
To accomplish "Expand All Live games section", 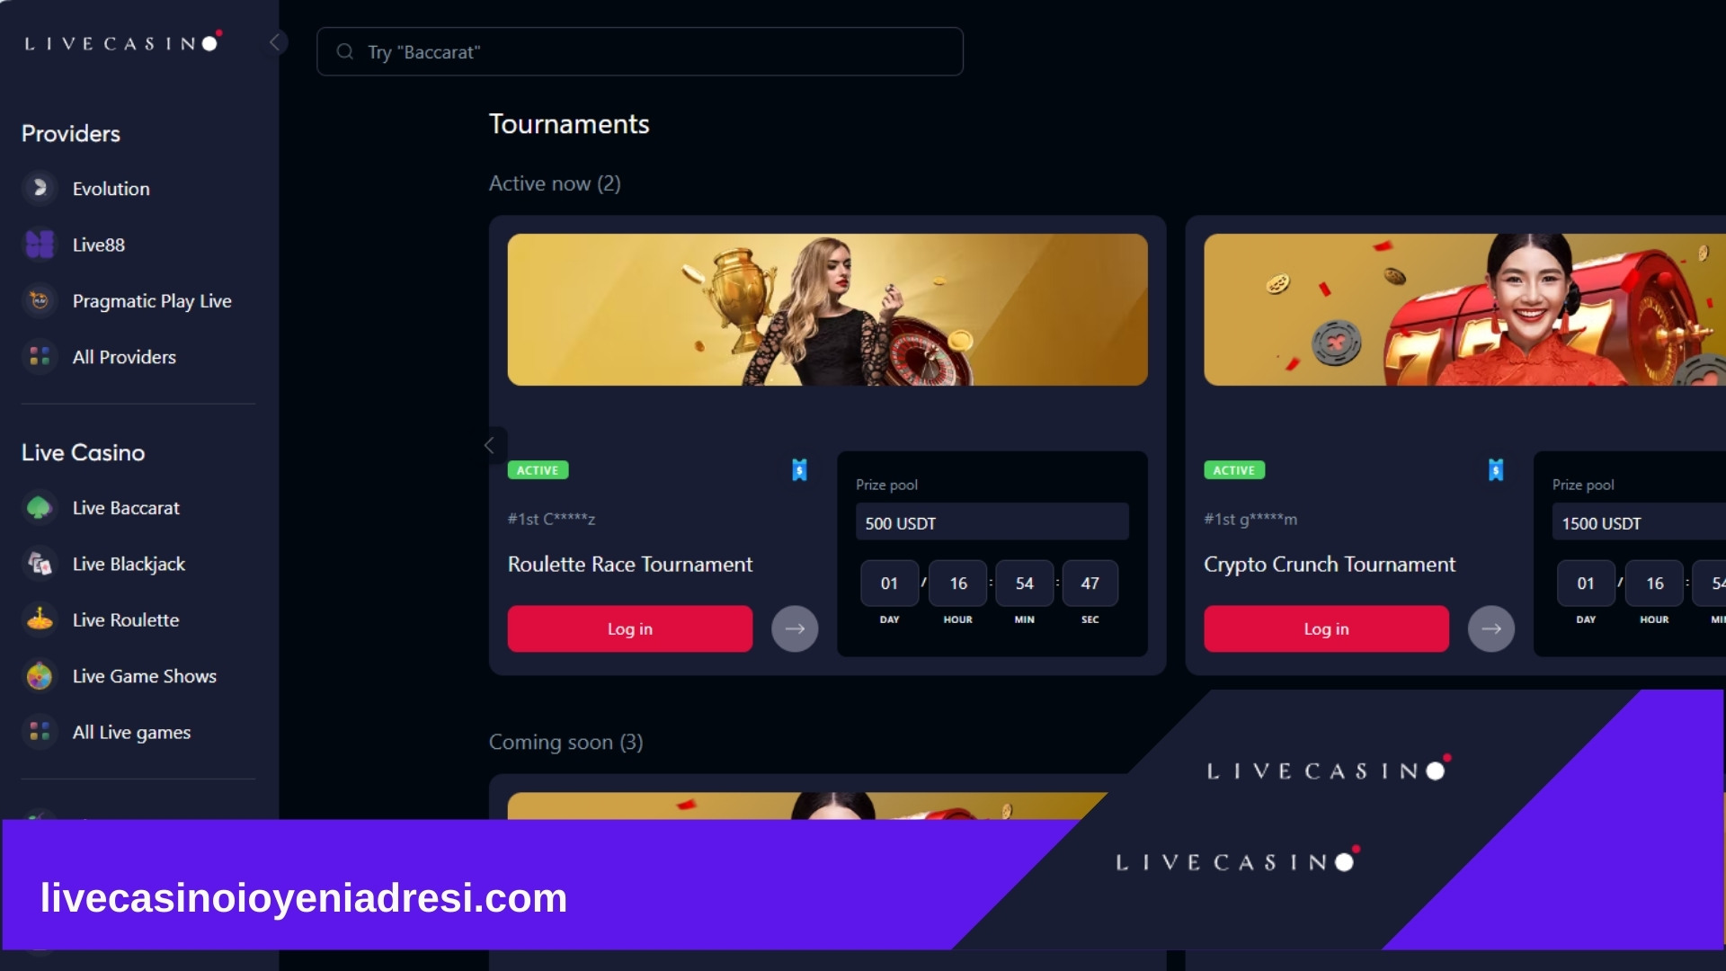I will click(x=130, y=732).
